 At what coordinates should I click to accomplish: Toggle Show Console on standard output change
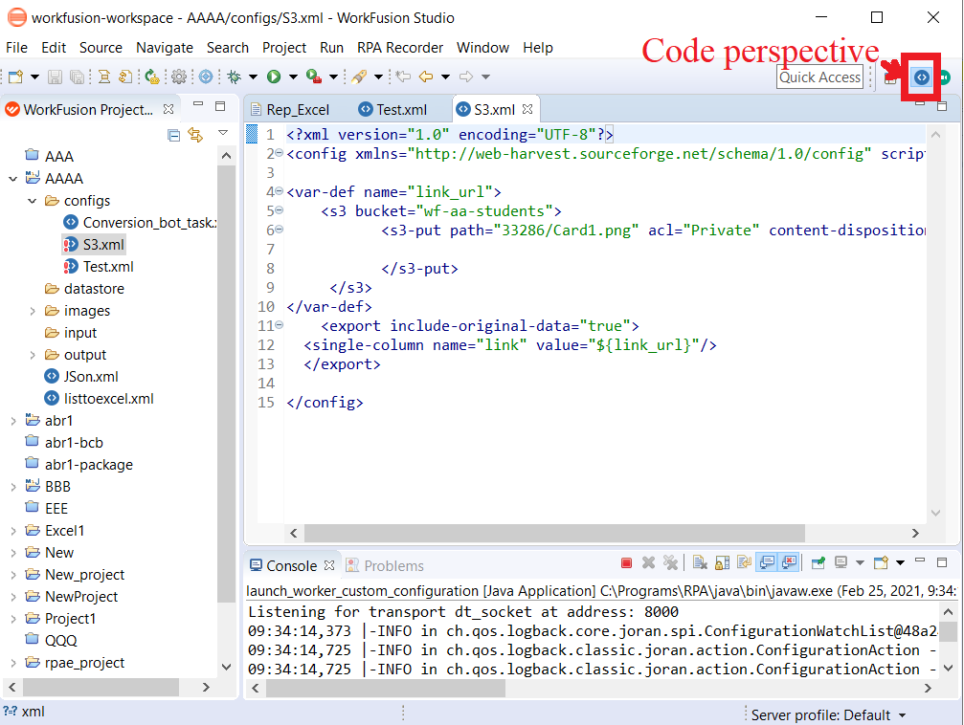tap(767, 562)
